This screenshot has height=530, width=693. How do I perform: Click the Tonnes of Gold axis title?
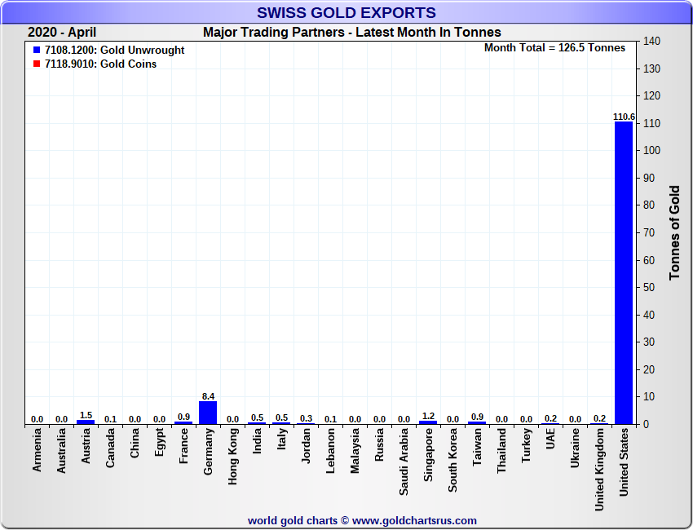(674, 232)
